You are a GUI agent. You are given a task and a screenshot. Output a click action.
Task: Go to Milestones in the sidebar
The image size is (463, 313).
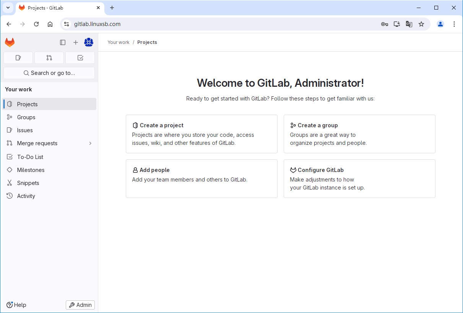[x=31, y=170]
